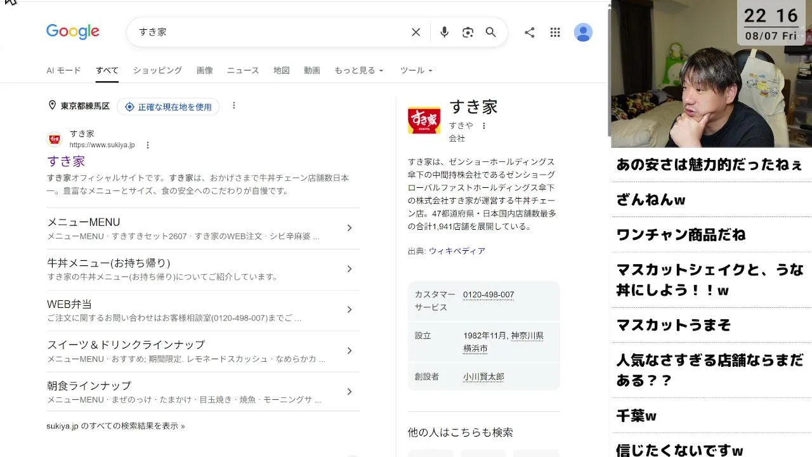This screenshot has width=812, height=457.
Task: Open the ウィキペディア source link
Action: coord(457,251)
